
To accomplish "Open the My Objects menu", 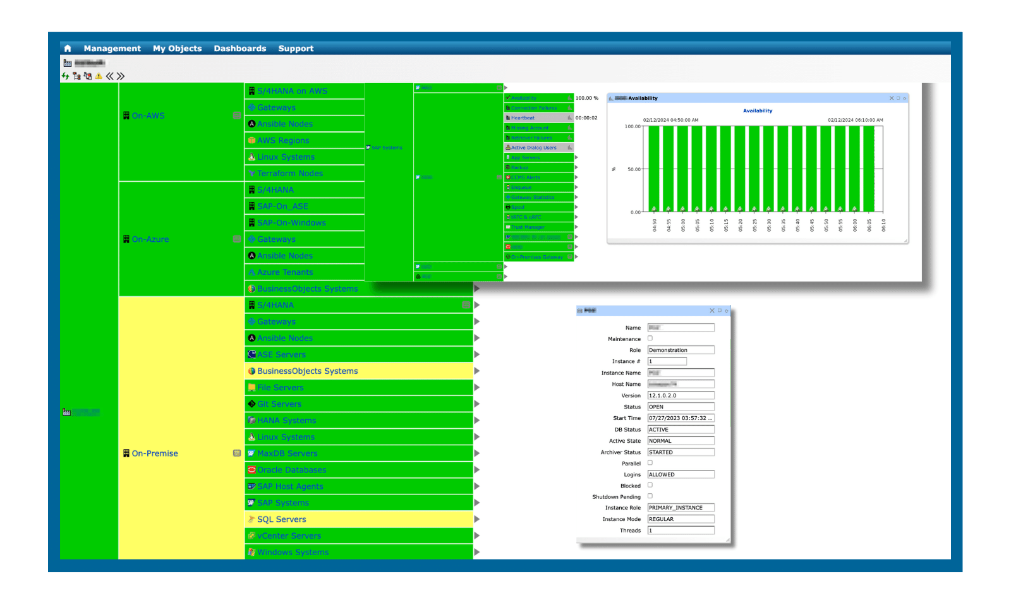I will (178, 48).
